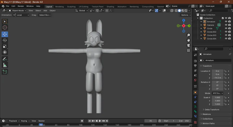233x127 pixels.
Task: Toggle the auto keying record button
Action: (x=82, y=121)
